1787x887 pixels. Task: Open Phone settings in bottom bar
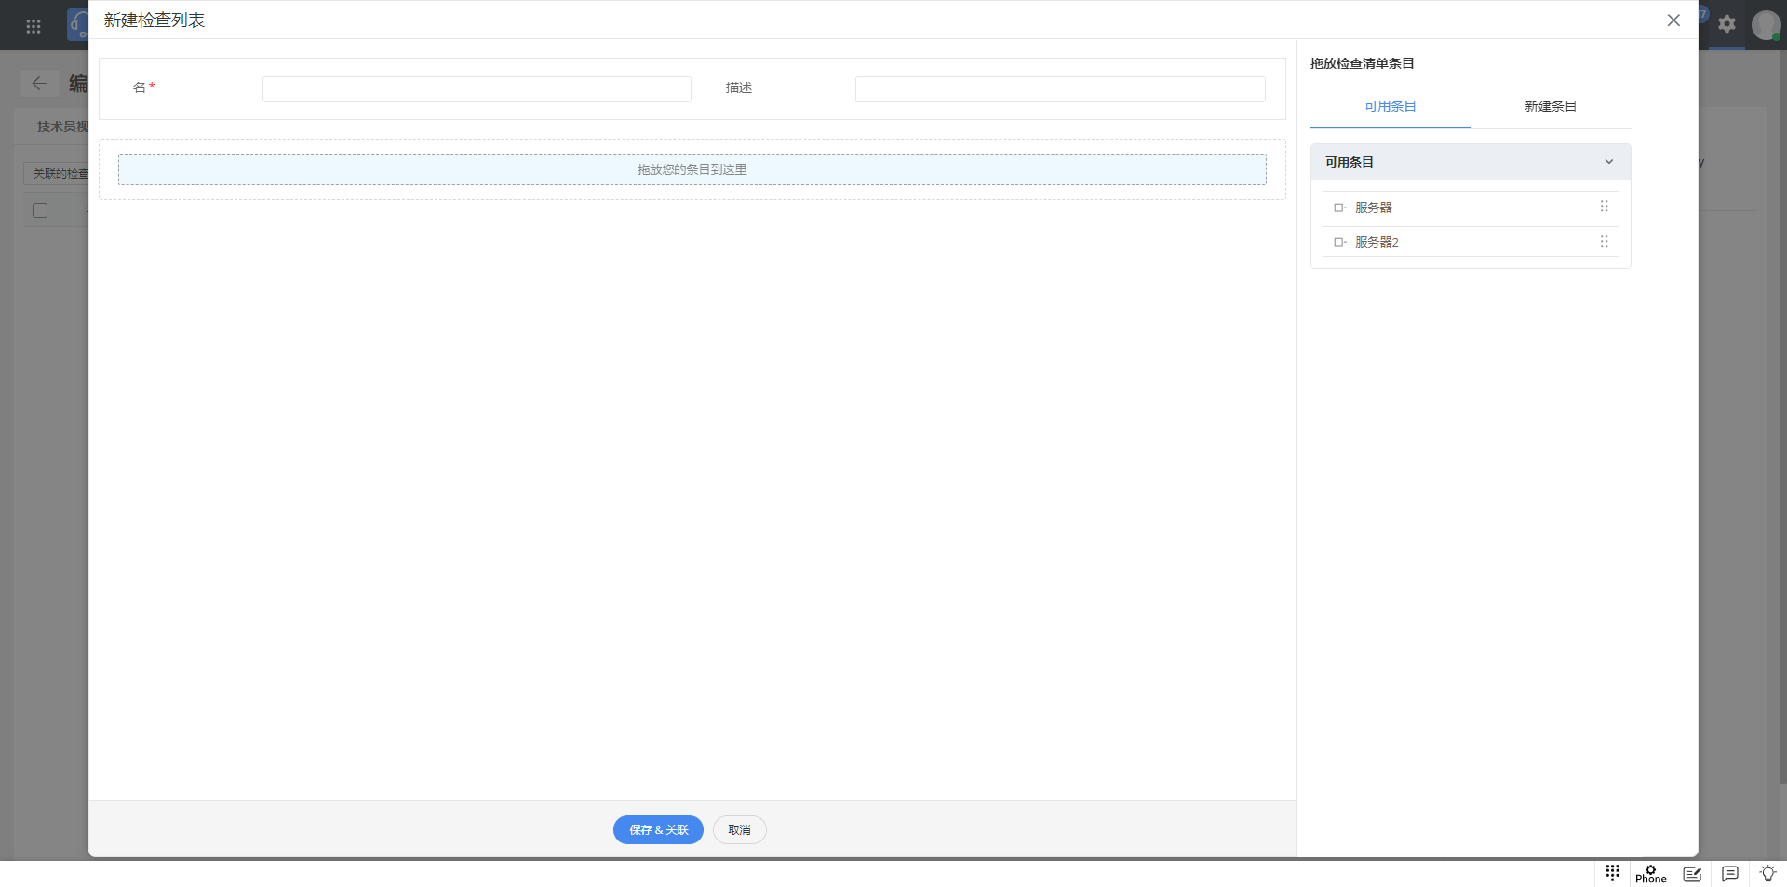coord(1650,873)
